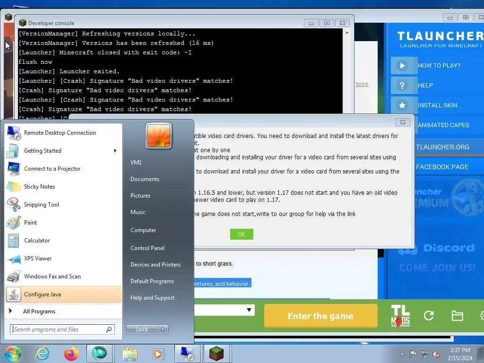
Task: Open Paint from the Start menu
Action: 63,222
